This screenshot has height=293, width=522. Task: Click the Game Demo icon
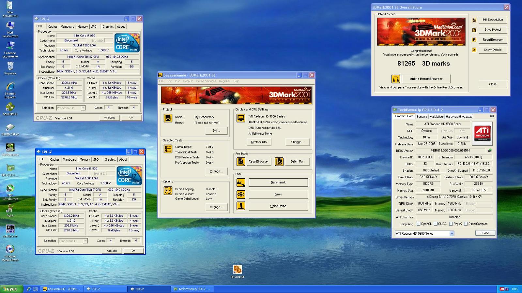pos(241,206)
